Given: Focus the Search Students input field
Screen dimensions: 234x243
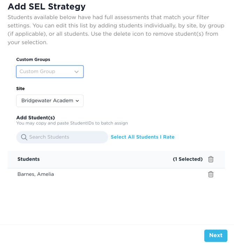Looking at the screenshot, I should pos(66,137).
